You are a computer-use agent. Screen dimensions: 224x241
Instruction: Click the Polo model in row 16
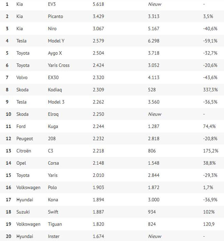click(52, 187)
